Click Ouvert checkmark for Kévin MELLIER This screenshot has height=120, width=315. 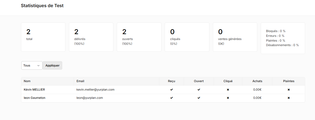pyautogui.click(x=199, y=90)
